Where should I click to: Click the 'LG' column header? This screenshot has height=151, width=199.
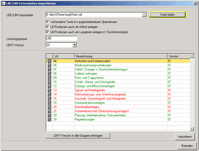[63, 56]
